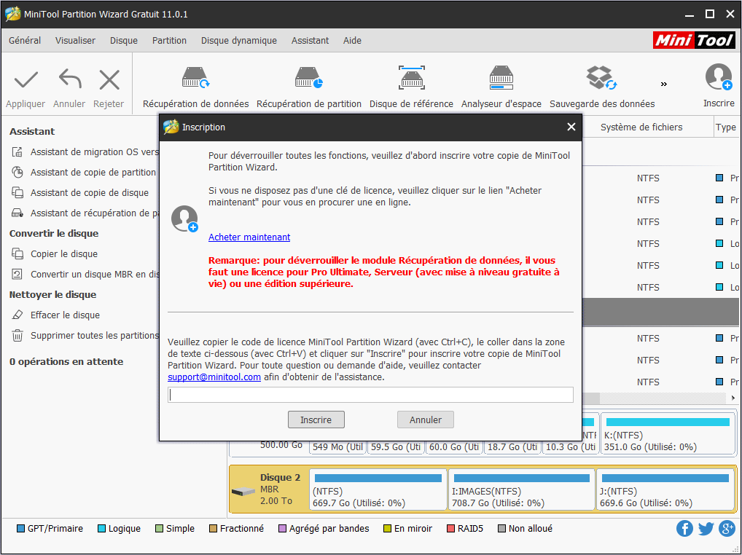
Task: Click the Annuler undo arrow icon
Action: click(x=69, y=79)
